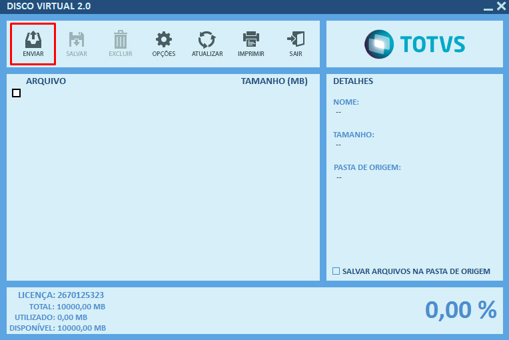Click the Arquivo column header
509x340 pixels.
click(x=46, y=81)
